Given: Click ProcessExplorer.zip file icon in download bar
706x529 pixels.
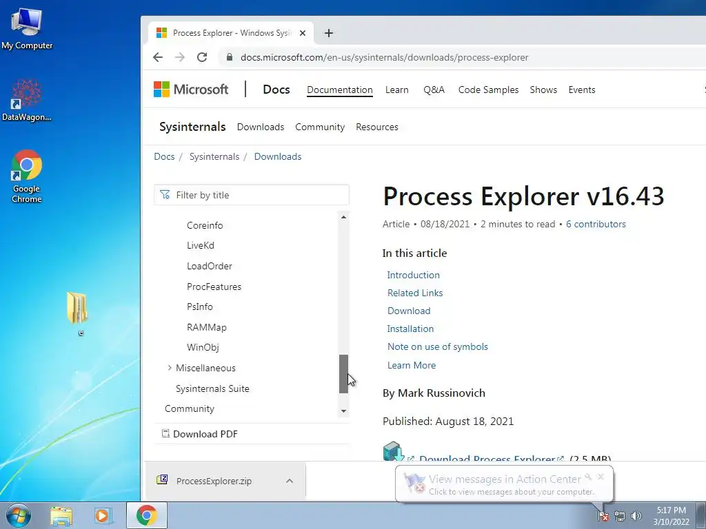Looking at the screenshot, I should click(x=162, y=480).
